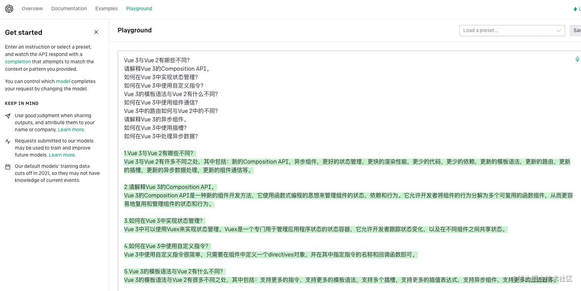Screen dimensions: 581x291
Task: Go to the Examples page
Action: [106, 8]
